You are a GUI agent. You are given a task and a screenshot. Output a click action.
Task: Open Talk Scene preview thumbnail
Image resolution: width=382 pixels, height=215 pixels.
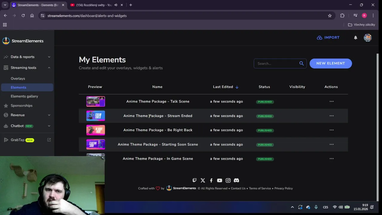coord(95,102)
